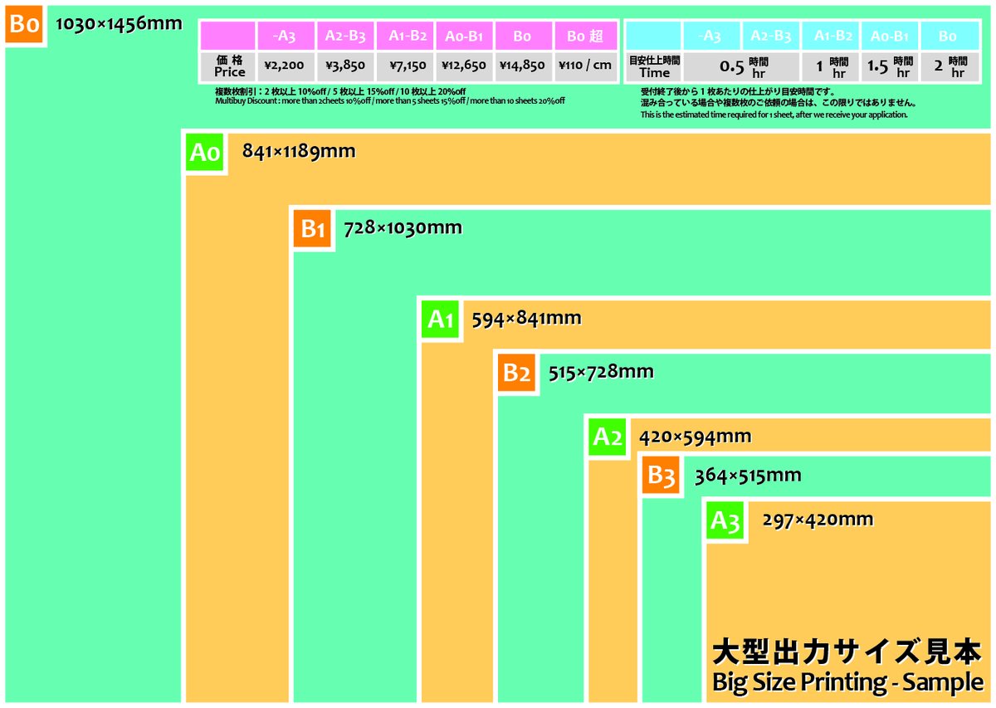Viewport: 996px width, 708px height.
Task: Click the 目安仕上時間 Time row label
Action: tap(654, 66)
